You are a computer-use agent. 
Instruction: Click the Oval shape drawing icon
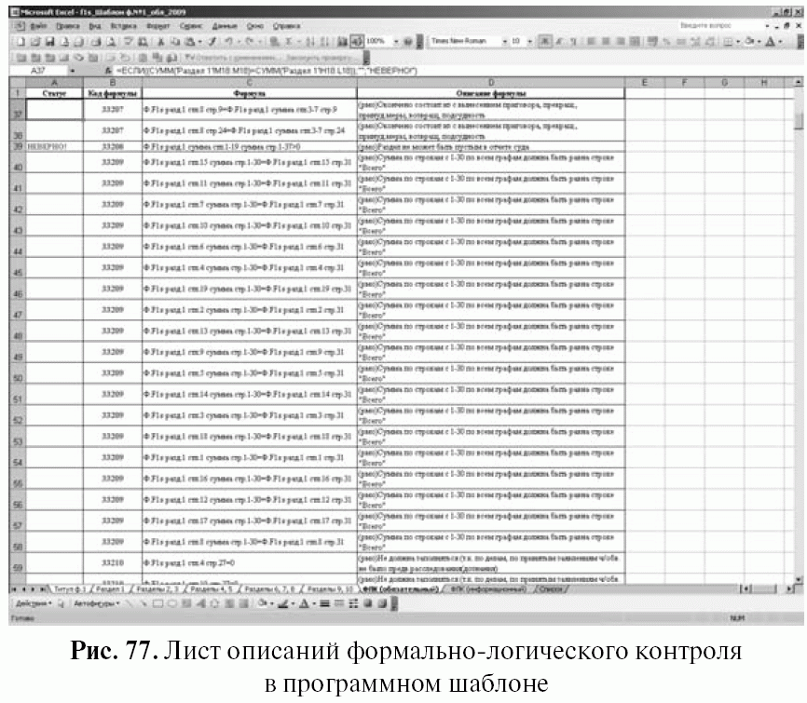(x=172, y=603)
